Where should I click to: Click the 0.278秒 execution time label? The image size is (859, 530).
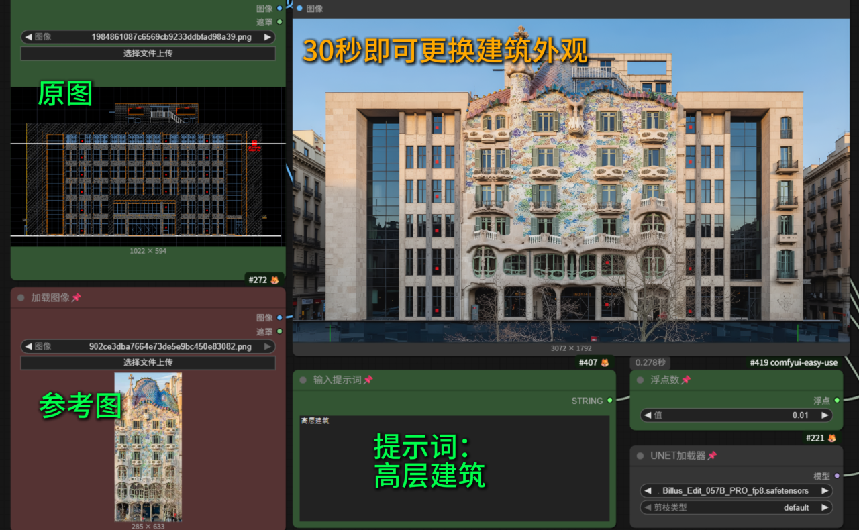click(x=650, y=362)
